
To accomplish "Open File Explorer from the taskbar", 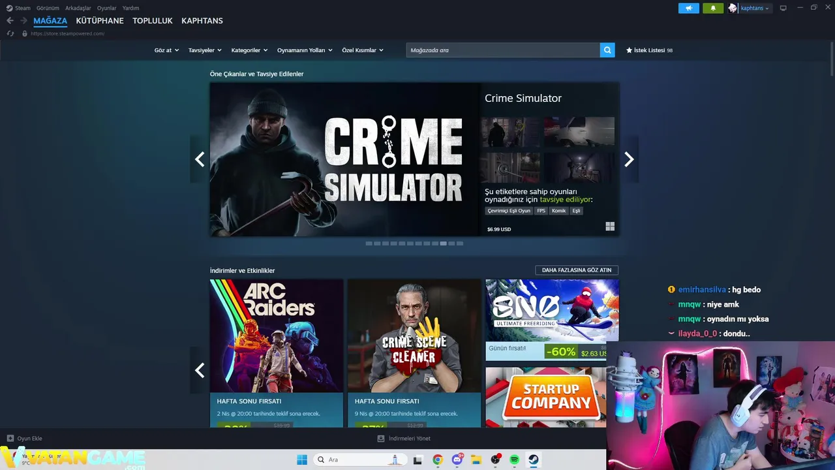I will (476, 460).
